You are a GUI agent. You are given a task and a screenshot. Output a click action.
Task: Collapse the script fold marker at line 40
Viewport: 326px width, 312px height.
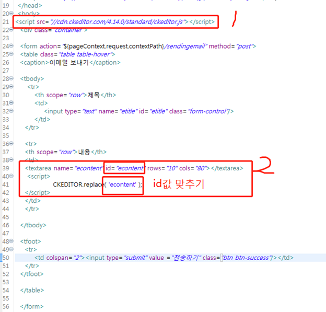coord(11,176)
